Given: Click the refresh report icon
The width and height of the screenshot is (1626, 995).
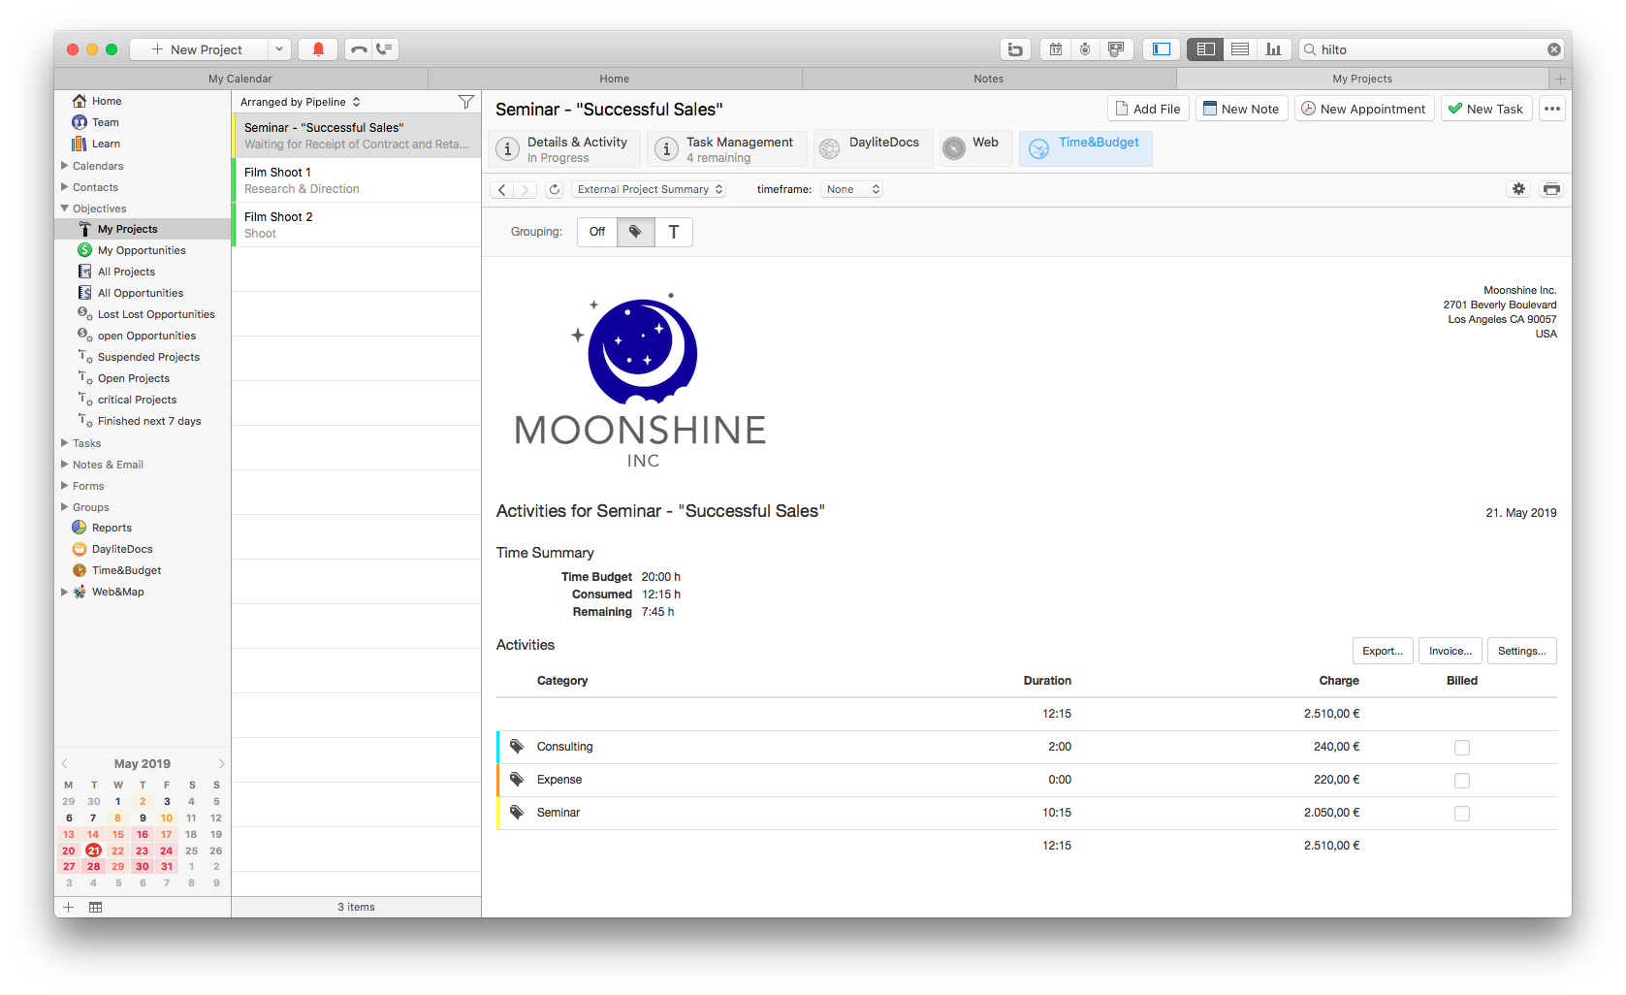Looking at the screenshot, I should (x=554, y=190).
